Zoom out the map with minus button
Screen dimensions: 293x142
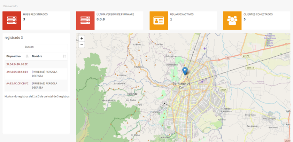pos(82,45)
